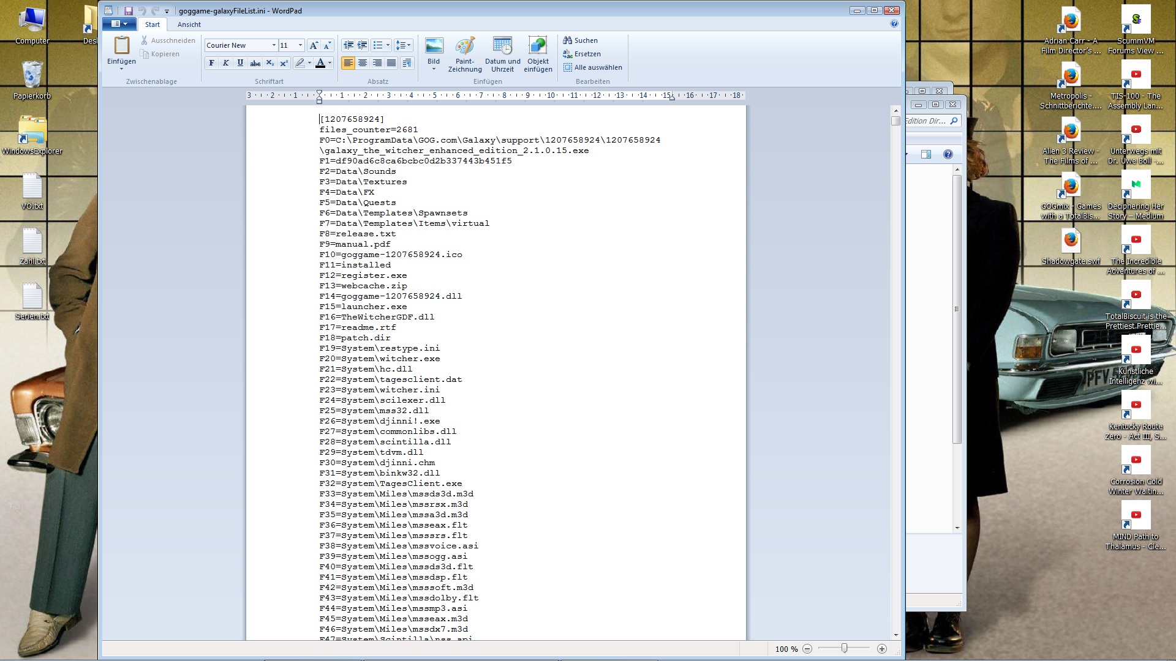This screenshot has width=1176, height=661.
Task: Select left text alignment
Action: pyautogui.click(x=349, y=63)
